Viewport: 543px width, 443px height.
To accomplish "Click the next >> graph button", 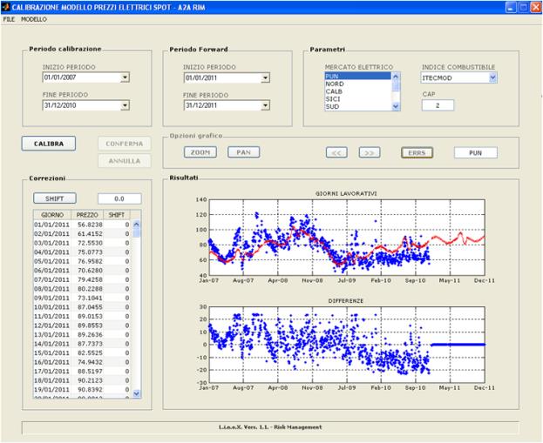I will (370, 152).
